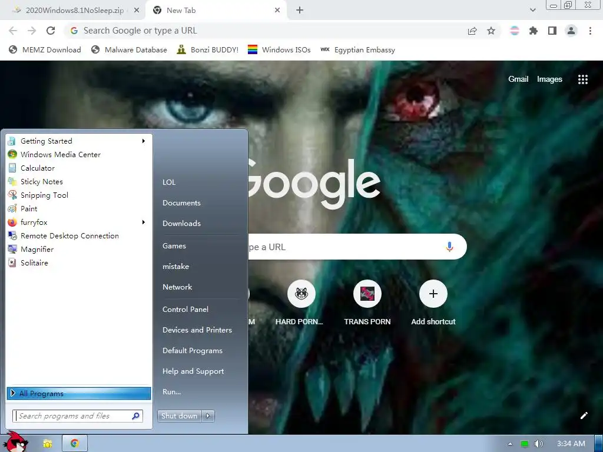Open the tab search dropdown chevron
This screenshot has height=452, width=603.
pyautogui.click(x=532, y=10)
